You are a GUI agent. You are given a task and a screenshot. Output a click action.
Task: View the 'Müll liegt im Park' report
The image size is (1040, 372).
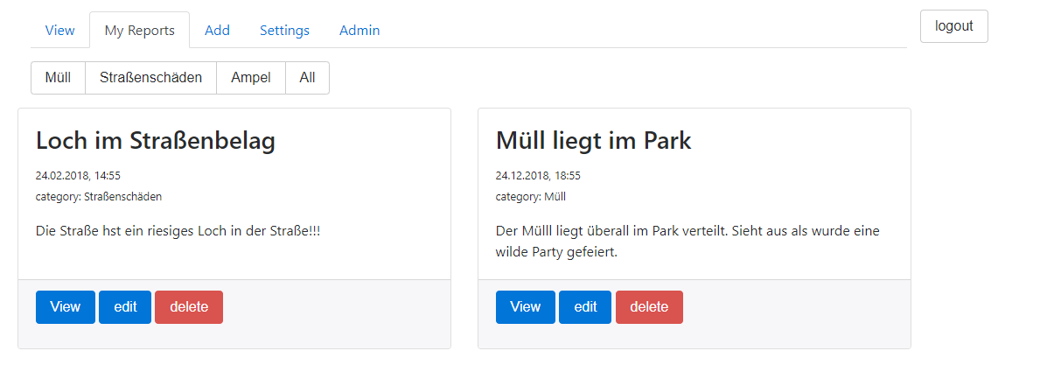(525, 307)
